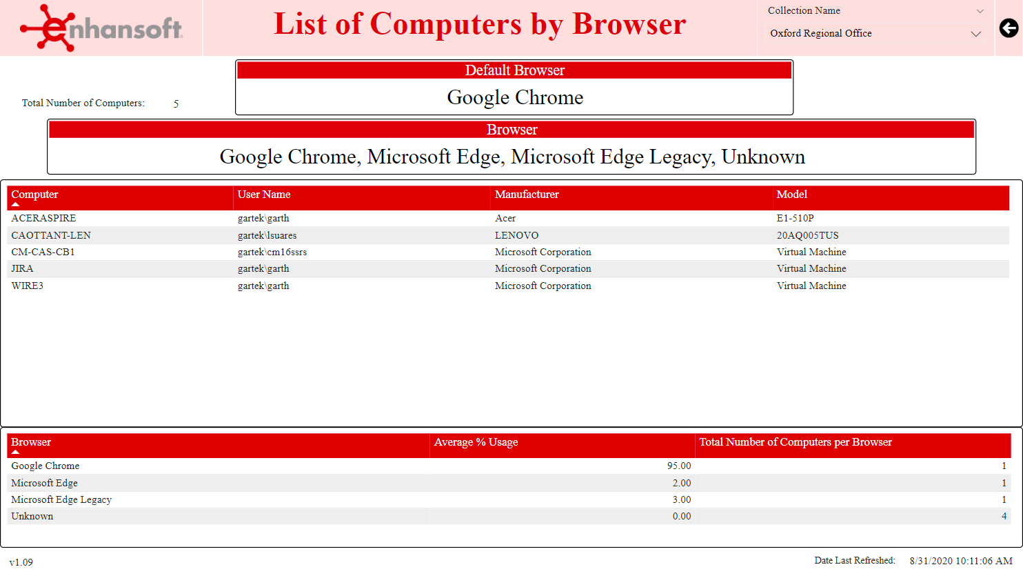Click the back arrow navigation icon
Image resolution: width=1023 pixels, height=576 pixels.
[1009, 28]
